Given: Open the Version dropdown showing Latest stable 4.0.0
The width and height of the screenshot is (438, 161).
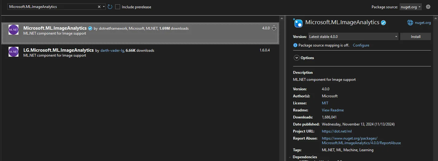Looking at the screenshot, I should (x=353, y=37).
